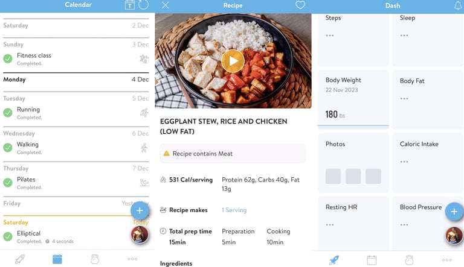Tap plus button on the Dash screen
The image size is (464, 267).
point(454,212)
